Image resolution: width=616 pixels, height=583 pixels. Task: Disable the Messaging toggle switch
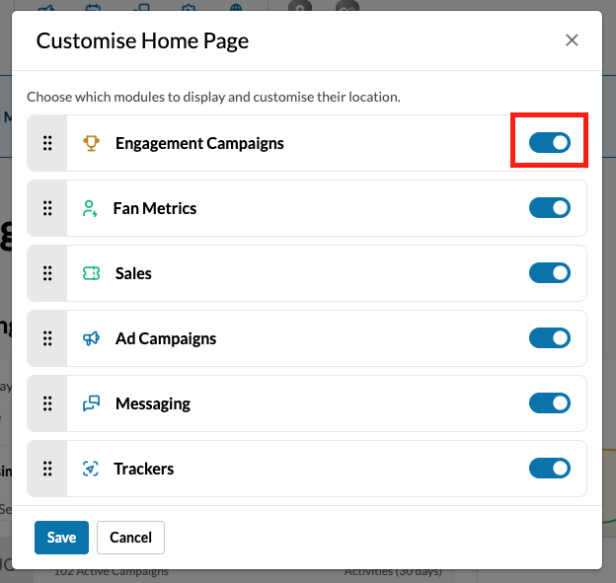[x=550, y=403]
